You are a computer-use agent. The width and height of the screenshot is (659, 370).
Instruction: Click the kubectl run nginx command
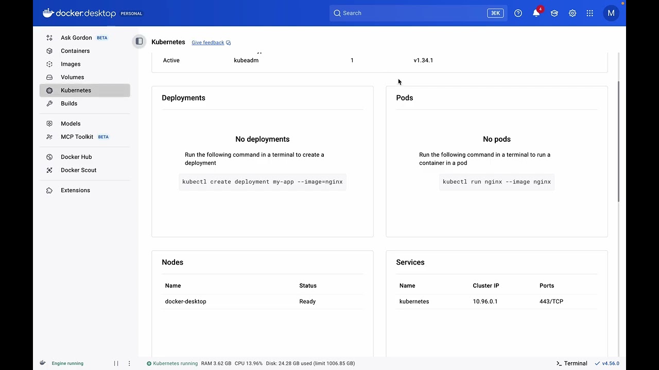point(497,182)
